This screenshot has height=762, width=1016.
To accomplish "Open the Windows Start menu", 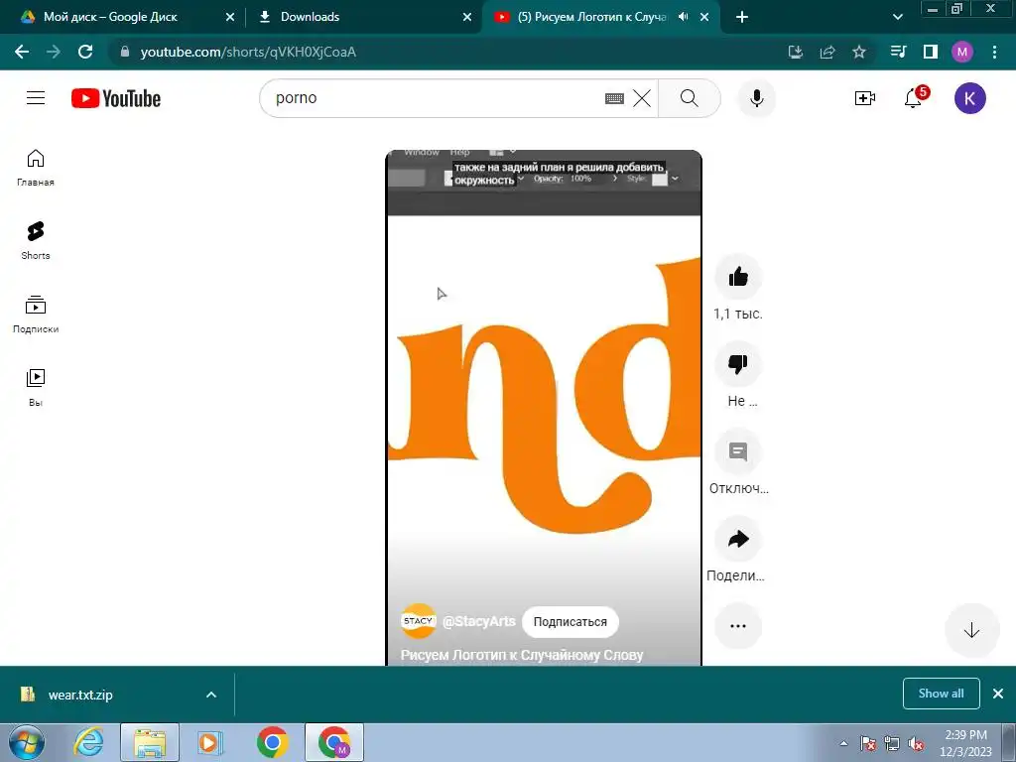I will (x=27, y=742).
